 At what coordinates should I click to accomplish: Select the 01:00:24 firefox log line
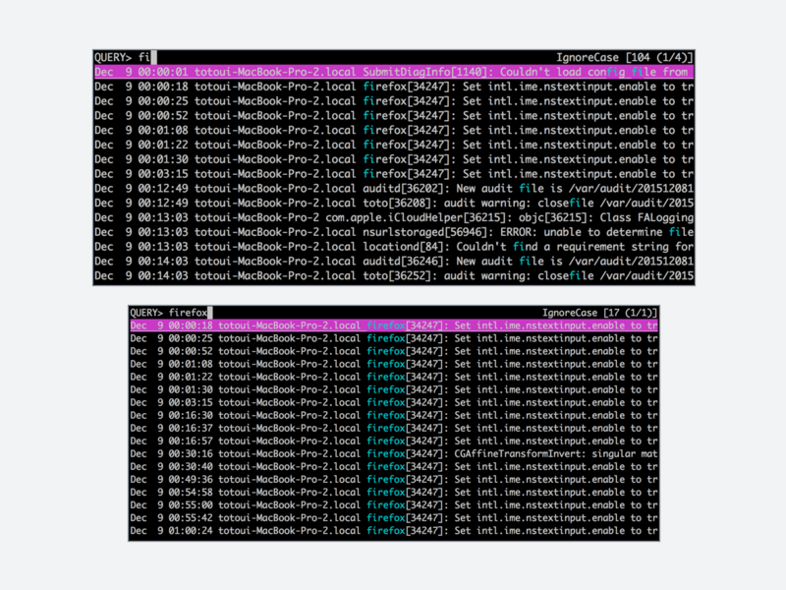pos(394,531)
